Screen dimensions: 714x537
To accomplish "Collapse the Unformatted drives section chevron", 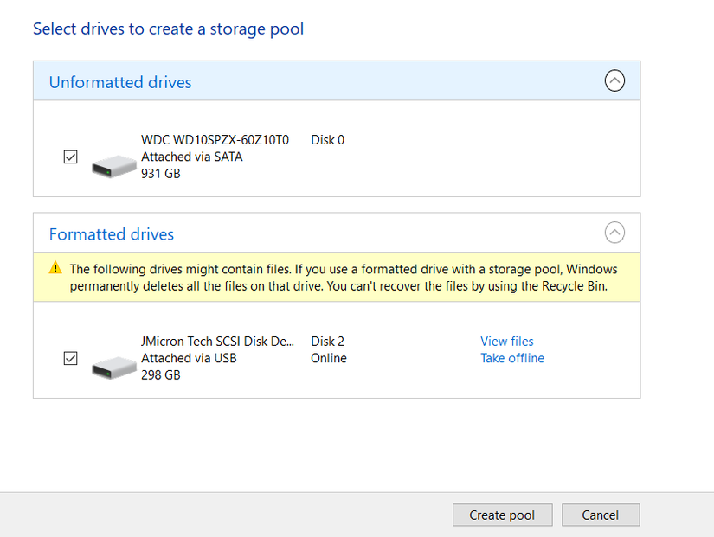I will click(x=614, y=80).
